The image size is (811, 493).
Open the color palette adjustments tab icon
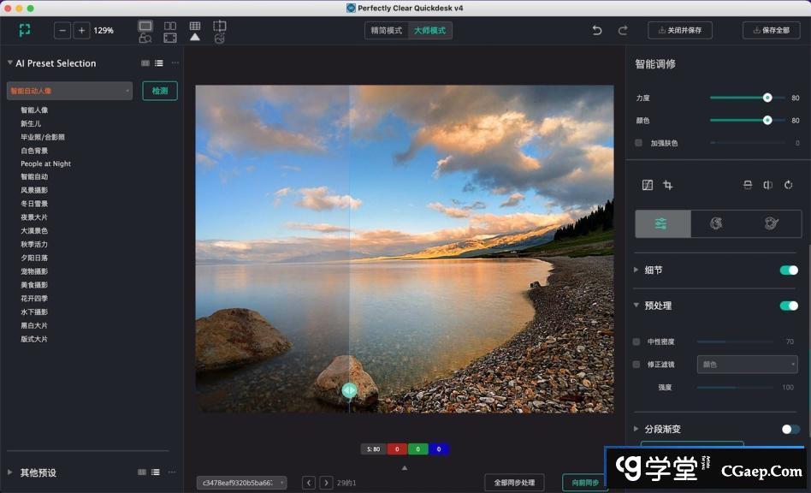[771, 223]
